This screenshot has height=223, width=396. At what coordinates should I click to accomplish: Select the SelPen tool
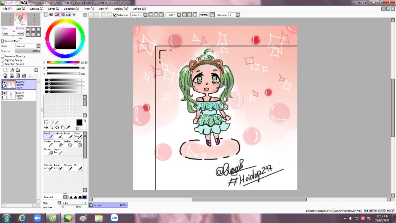68,143
